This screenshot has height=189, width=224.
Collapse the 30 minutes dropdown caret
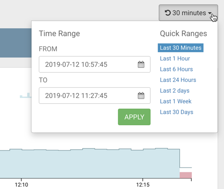pyautogui.click(x=209, y=13)
